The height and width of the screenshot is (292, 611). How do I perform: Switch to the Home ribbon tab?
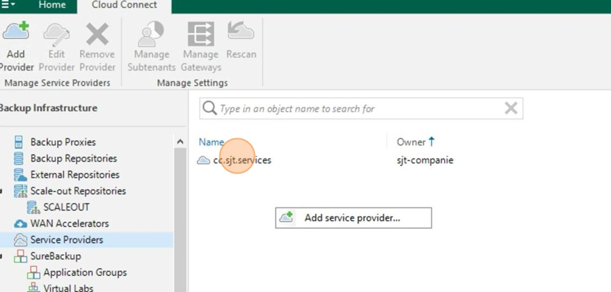tap(52, 5)
